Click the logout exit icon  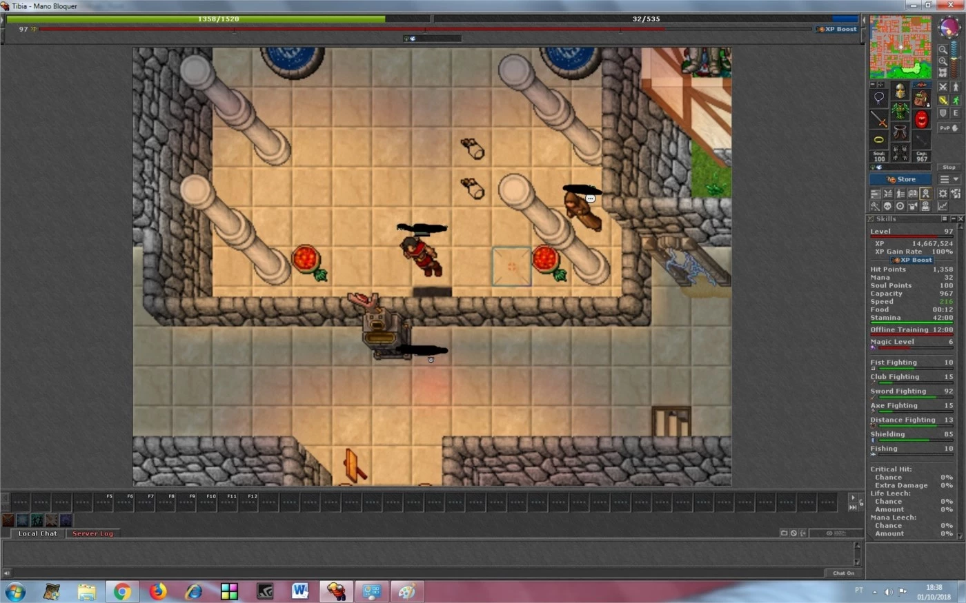pos(956,194)
